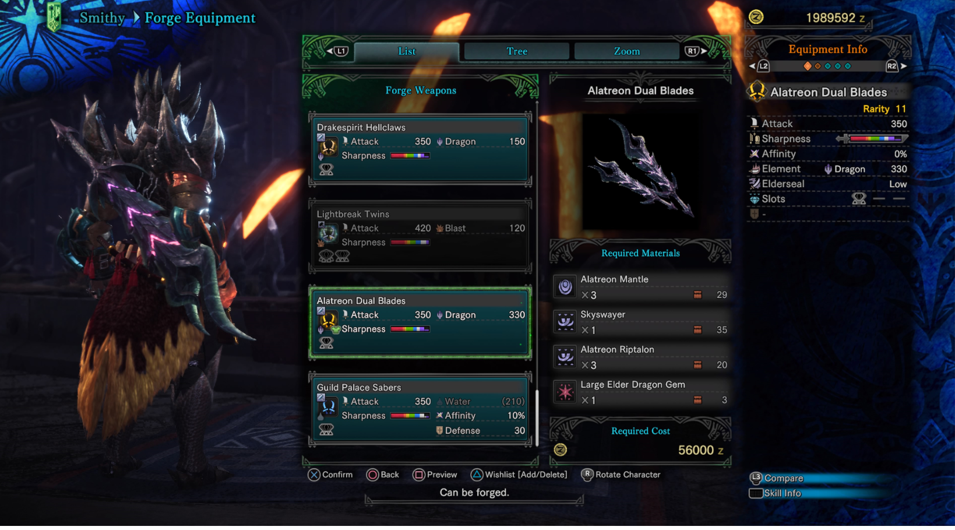Select the last teal Equipment Info page dot

click(x=848, y=66)
